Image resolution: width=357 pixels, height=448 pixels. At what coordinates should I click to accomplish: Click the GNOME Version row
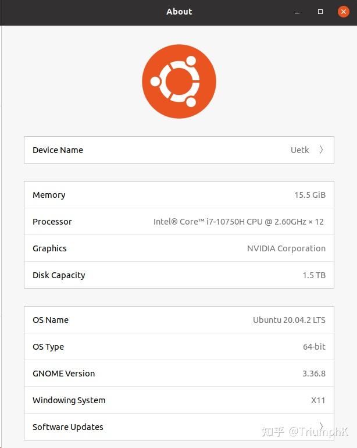178,374
